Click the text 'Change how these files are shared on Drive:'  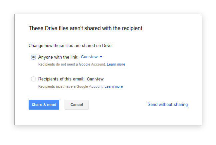71,45
